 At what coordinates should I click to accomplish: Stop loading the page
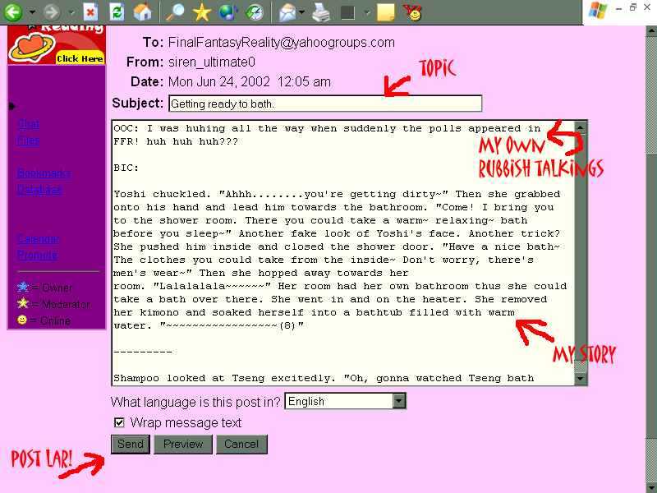89,12
